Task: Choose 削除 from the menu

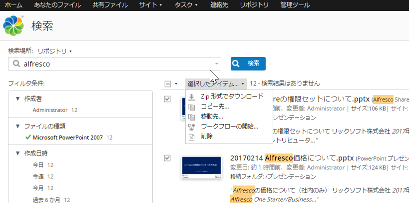Action: (x=229, y=136)
